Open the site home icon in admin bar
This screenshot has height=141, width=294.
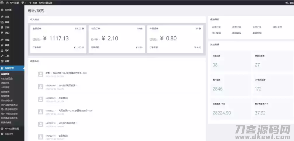point(7,3)
